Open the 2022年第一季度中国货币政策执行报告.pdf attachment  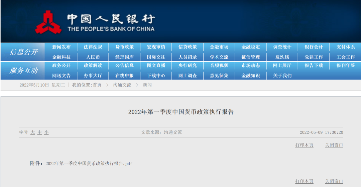89,163
